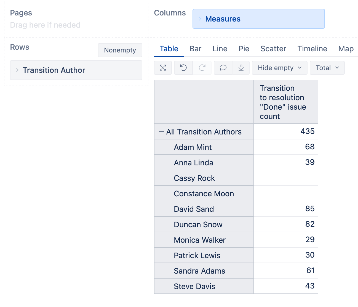
Task: Collapse the All Transition Authors row
Action: click(161, 132)
